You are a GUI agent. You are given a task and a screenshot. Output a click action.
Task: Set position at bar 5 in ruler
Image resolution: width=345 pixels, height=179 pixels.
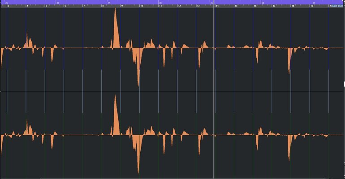pos(46,6)
